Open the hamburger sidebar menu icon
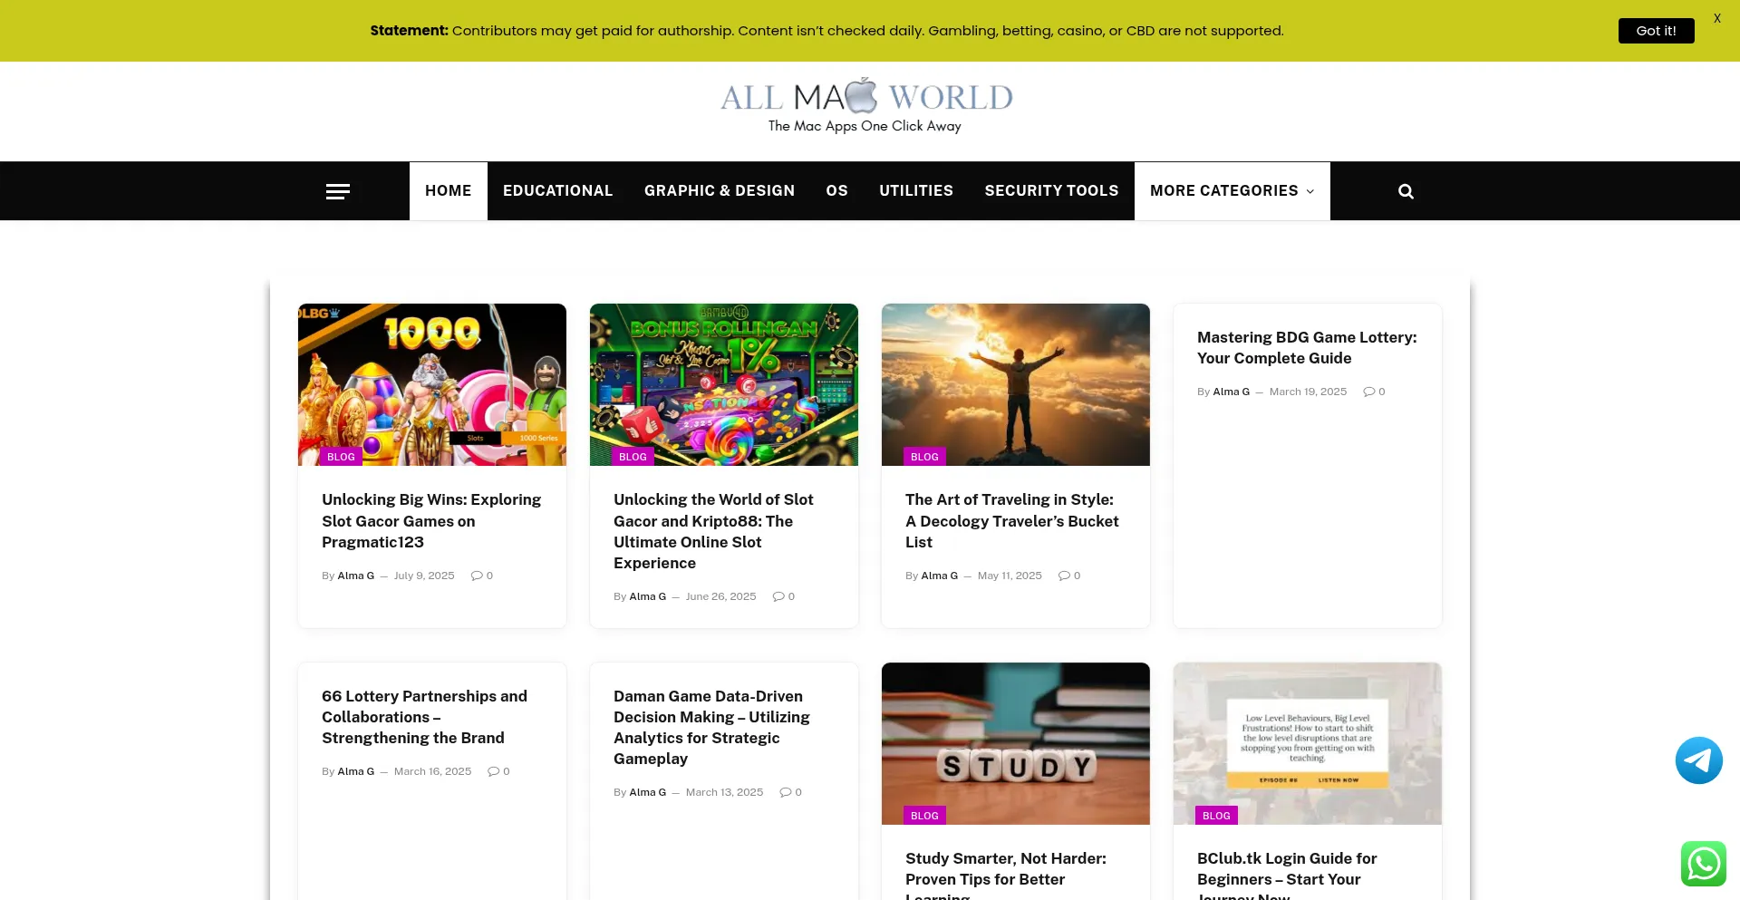This screenshot has width=1740, height=900. coord(338,191)
